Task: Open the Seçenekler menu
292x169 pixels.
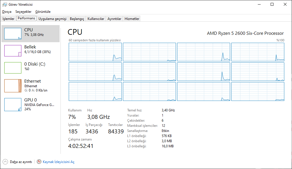Action: (x=23, y=11)
